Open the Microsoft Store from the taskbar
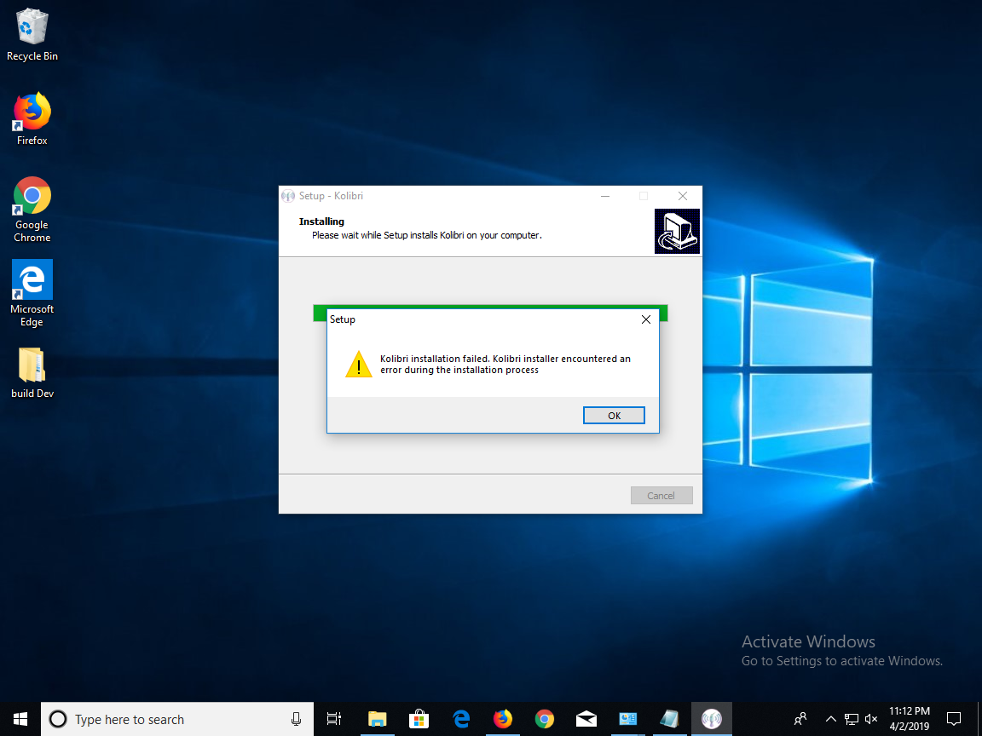Screen dimensions: 982x736 pos(419,720)
